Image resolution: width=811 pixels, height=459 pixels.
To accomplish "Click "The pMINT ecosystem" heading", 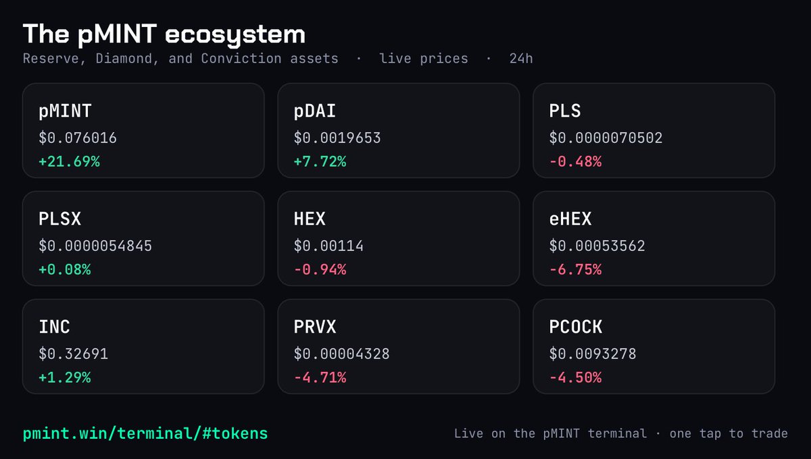I will click(164, 34).
